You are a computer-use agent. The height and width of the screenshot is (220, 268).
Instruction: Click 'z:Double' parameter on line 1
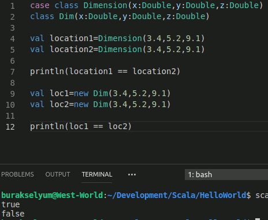[239, 5]
